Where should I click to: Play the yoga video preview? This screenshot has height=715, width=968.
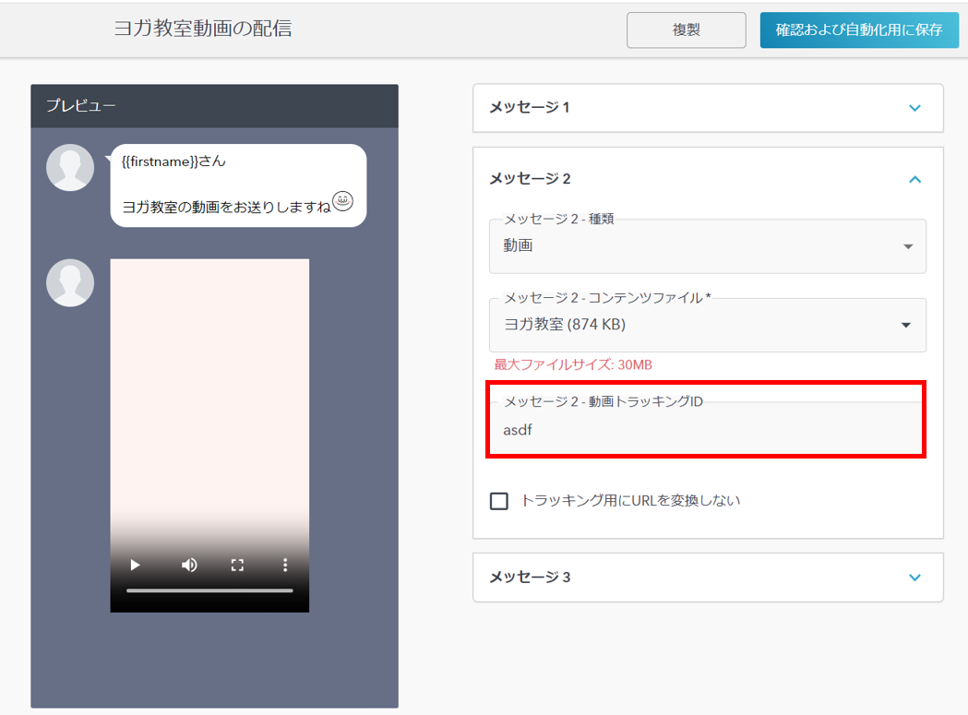135,565
